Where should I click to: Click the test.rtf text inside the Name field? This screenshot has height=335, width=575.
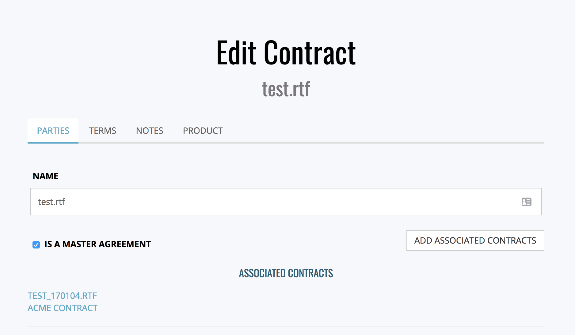pyautogui.click(x=51, y=202)
